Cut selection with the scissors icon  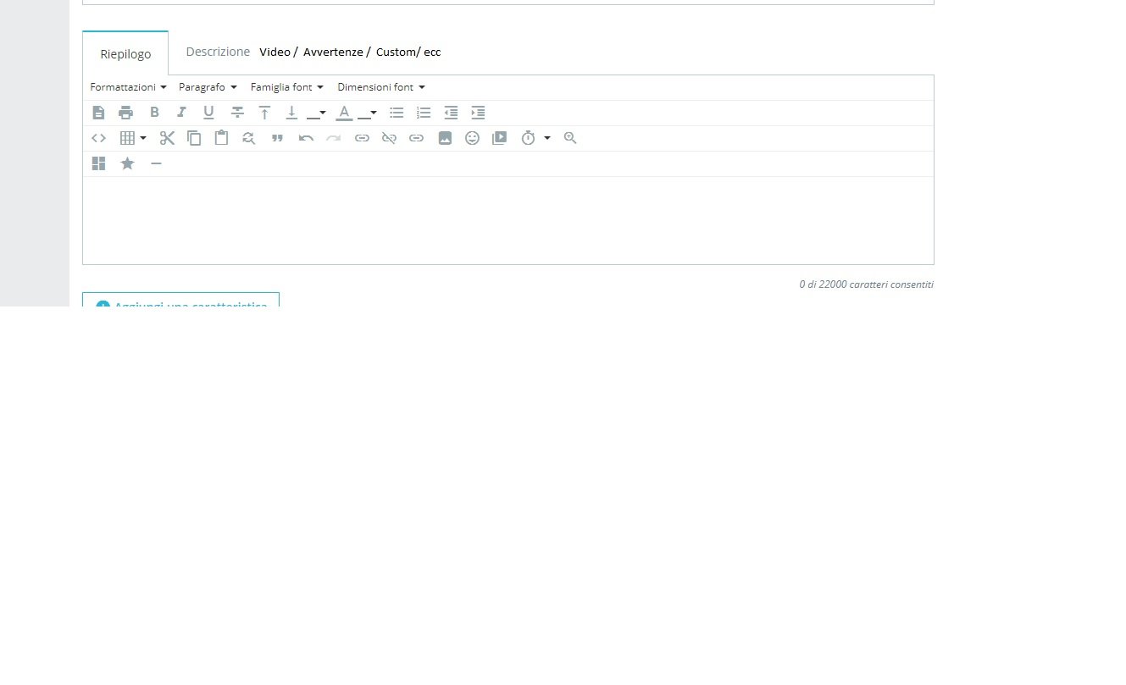[167, 138]
